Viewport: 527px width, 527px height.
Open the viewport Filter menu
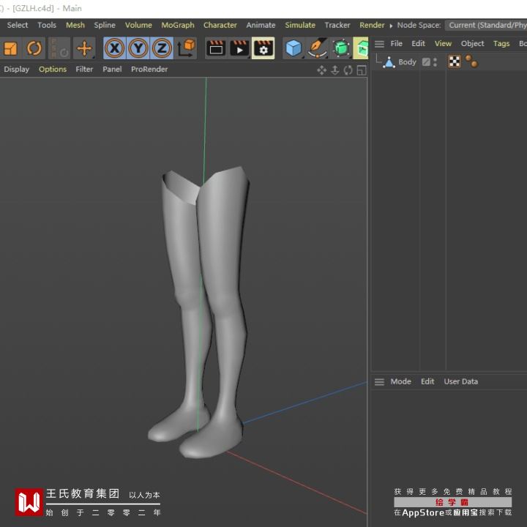(x=84, y=70)
